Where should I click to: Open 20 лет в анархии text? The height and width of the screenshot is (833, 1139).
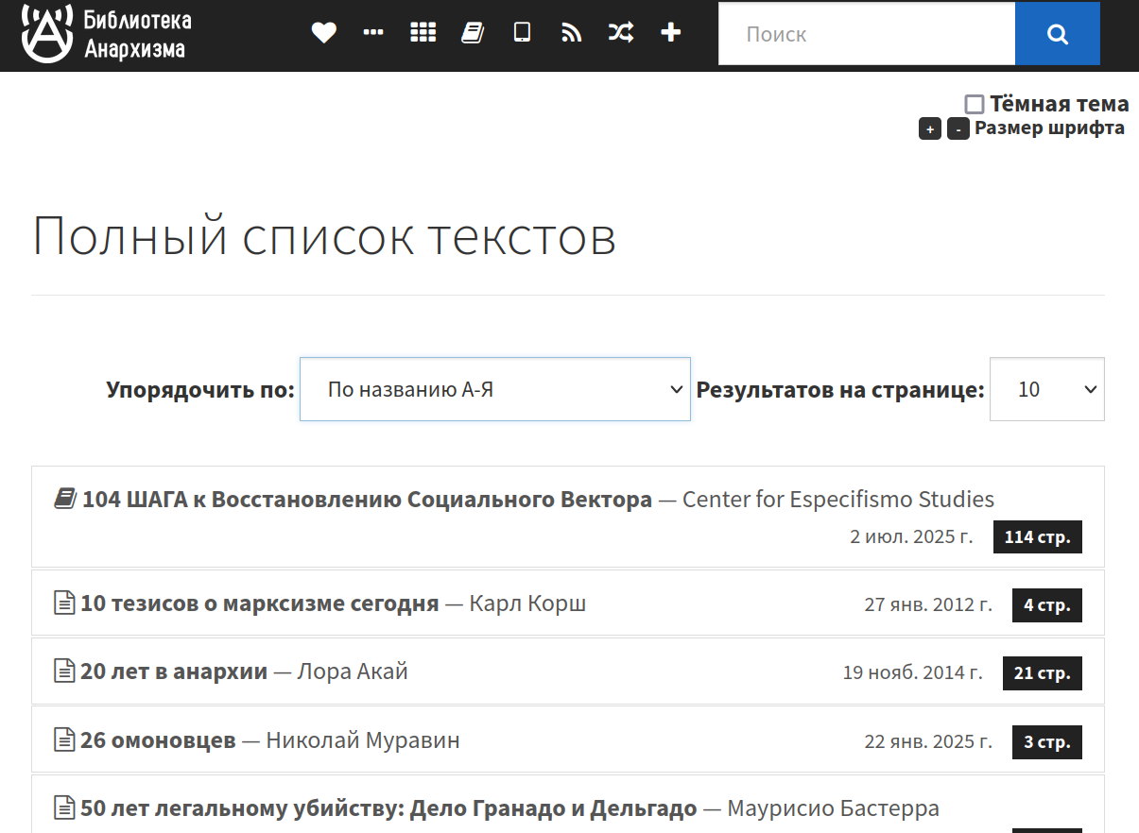tap(176, 672)
